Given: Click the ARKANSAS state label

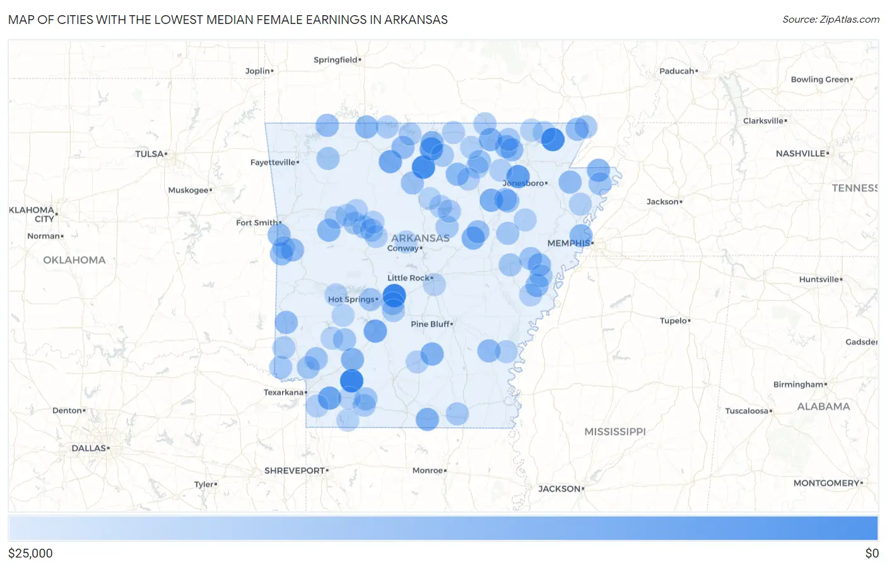Looking at the screenshot, I should pos(420,238).
